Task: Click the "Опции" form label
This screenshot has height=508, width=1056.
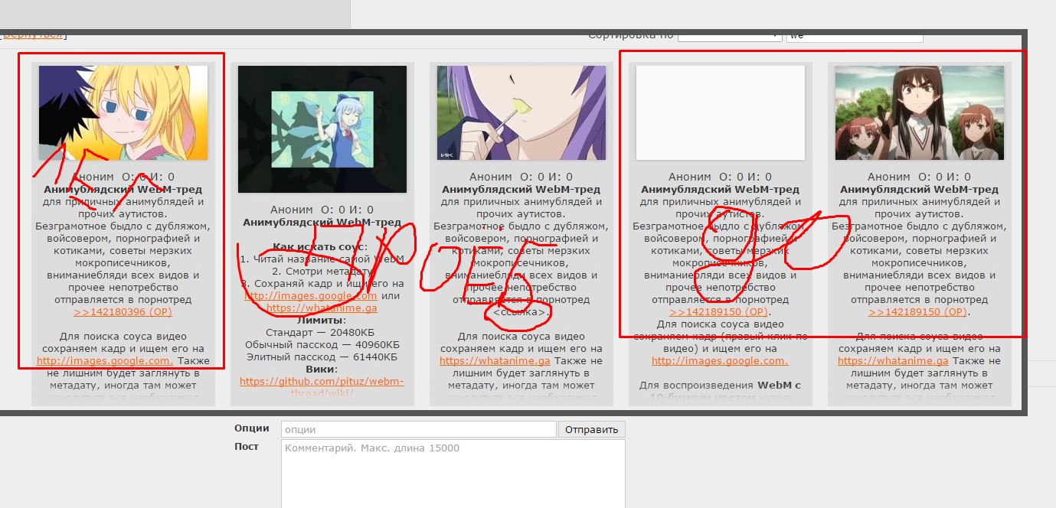Action: tap(252, 429)
